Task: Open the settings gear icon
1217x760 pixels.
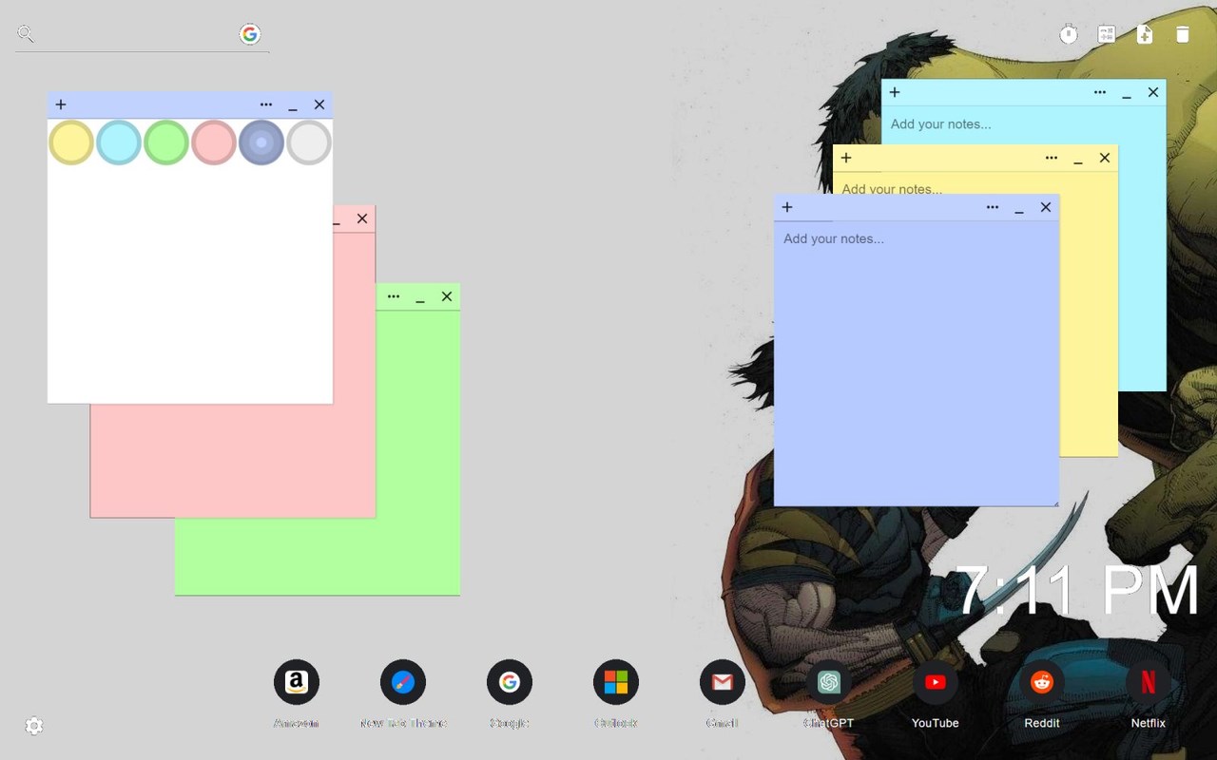Action: click(34, 726)
